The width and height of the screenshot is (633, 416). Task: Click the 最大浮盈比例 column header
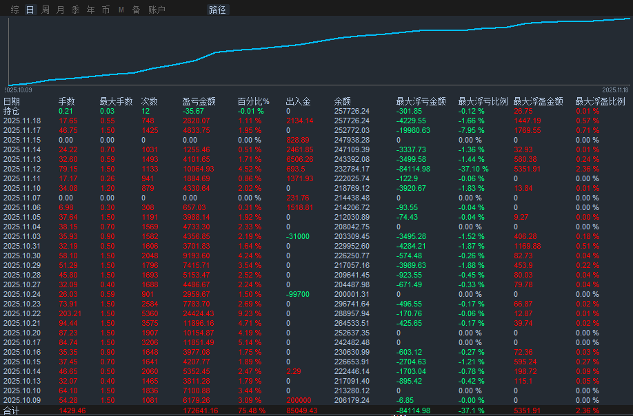click(x=601, y=101)
